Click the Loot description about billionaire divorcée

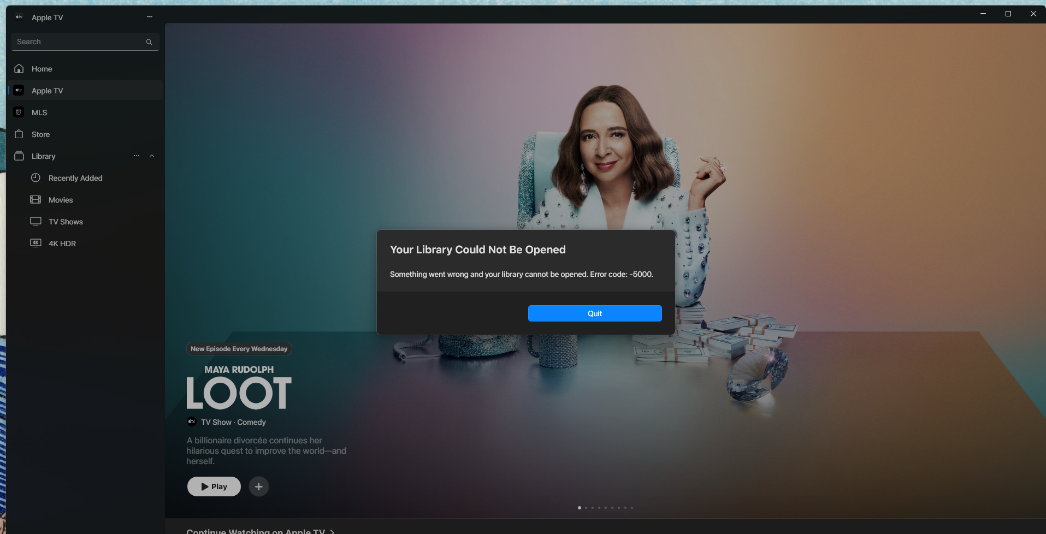tap(267, 451)
